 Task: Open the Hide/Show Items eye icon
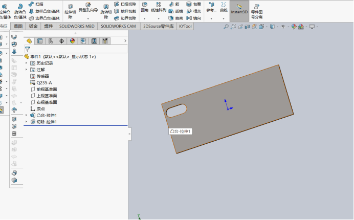[x=283, y=27]
